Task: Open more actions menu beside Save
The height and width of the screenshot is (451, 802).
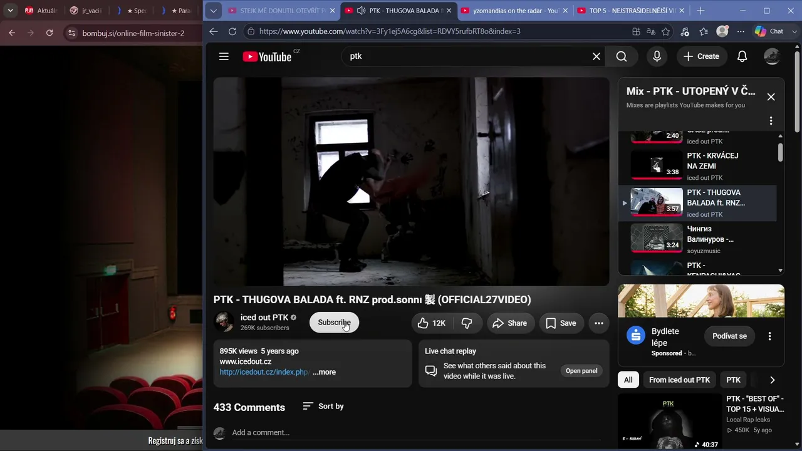Action: [599, 323]
